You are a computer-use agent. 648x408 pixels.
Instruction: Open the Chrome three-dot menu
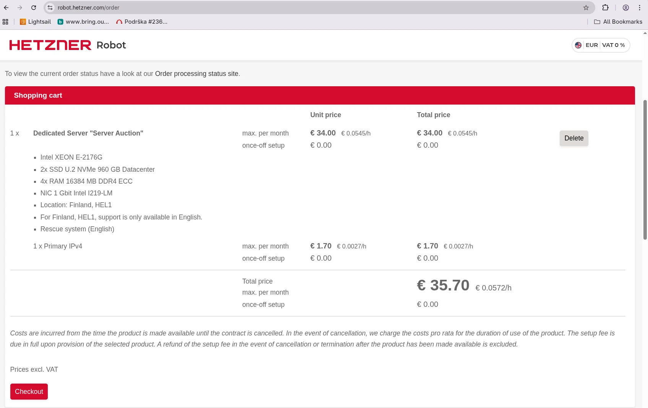coord(640,8)
